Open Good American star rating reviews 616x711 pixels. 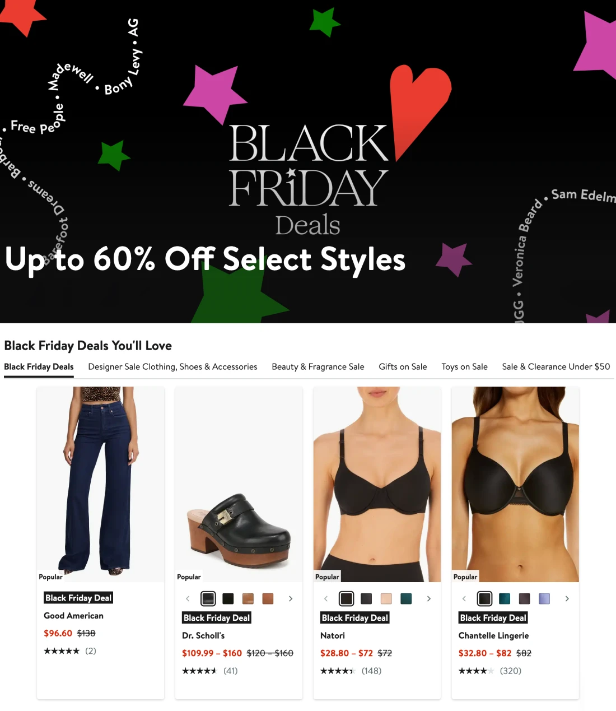pyautogui.click(x=70, y=651)
